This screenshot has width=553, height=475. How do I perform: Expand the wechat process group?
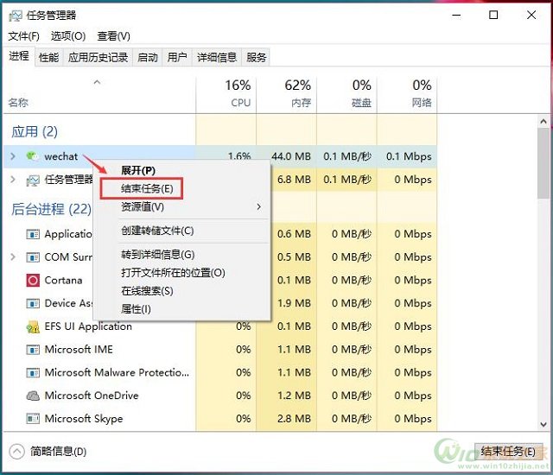(13, 156)
